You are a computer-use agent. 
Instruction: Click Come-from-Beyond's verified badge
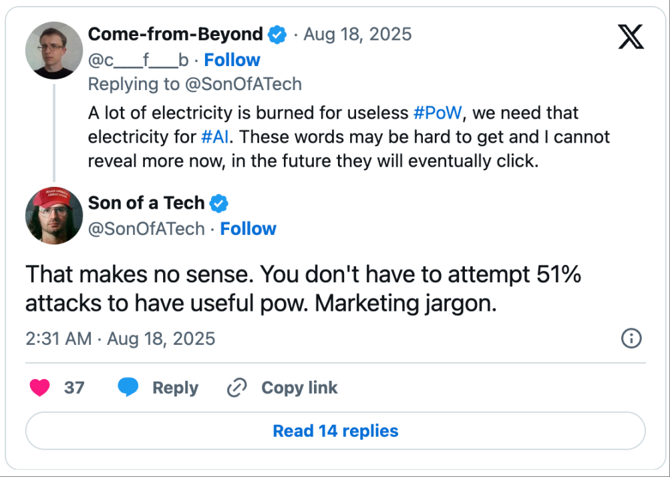(x=277, y=34)
